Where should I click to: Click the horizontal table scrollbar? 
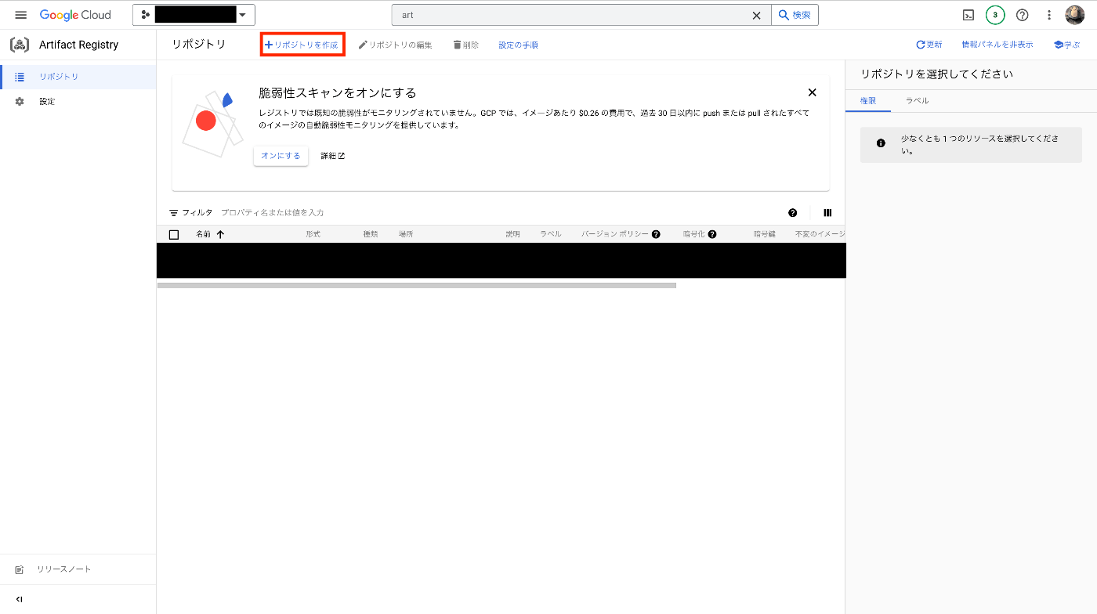(x=416, y=285)
